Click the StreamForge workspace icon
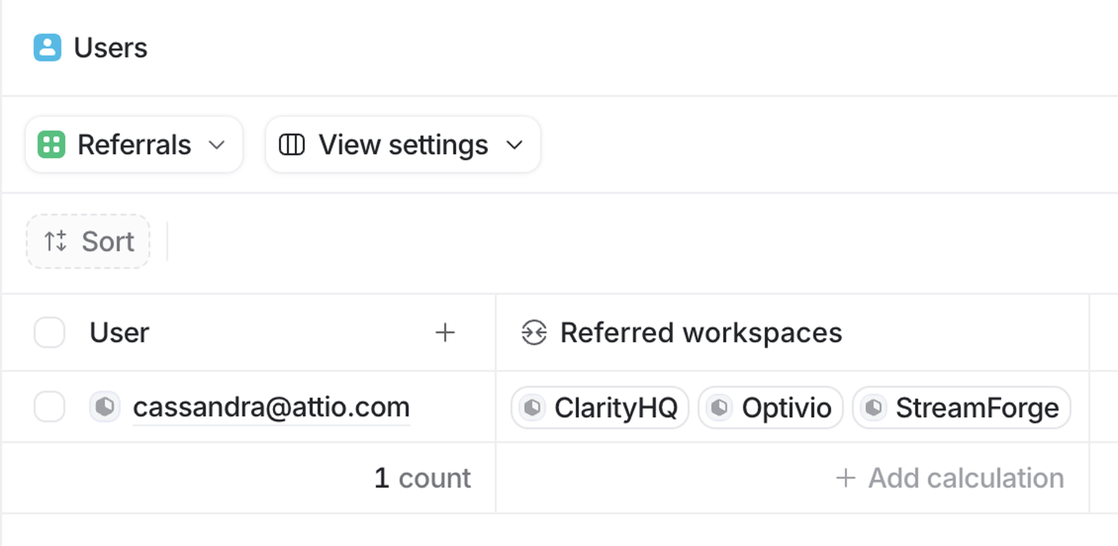 (874, 407)
